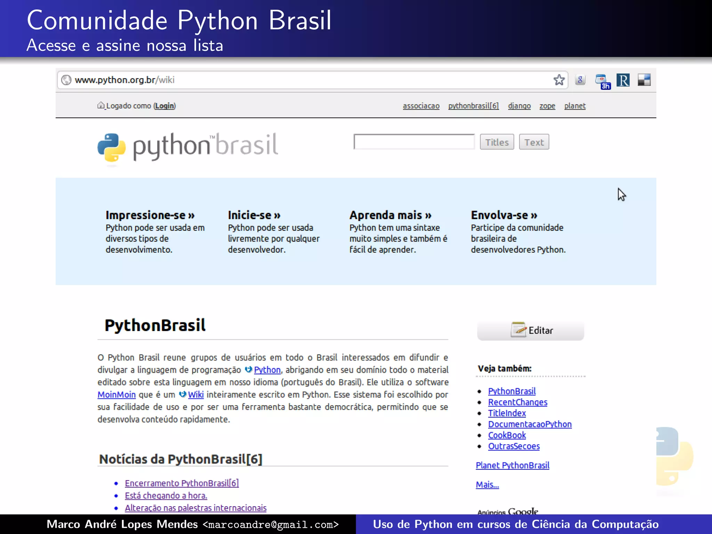Open the Aprenda mais » heading
The height and width of the screenshot is (534, 712).
pos(390,215)
